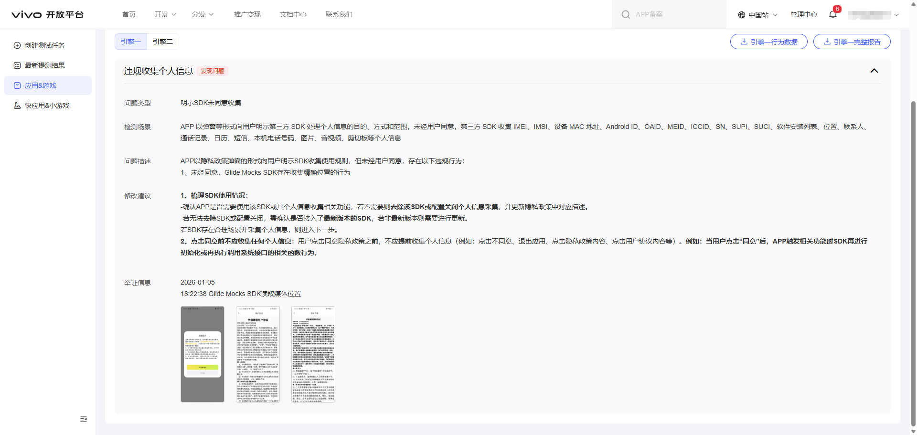Image resolution: width=917 pixels, height=435 pixels.
Task: Expand the 分发 dropdown menu
Action: 203,14
